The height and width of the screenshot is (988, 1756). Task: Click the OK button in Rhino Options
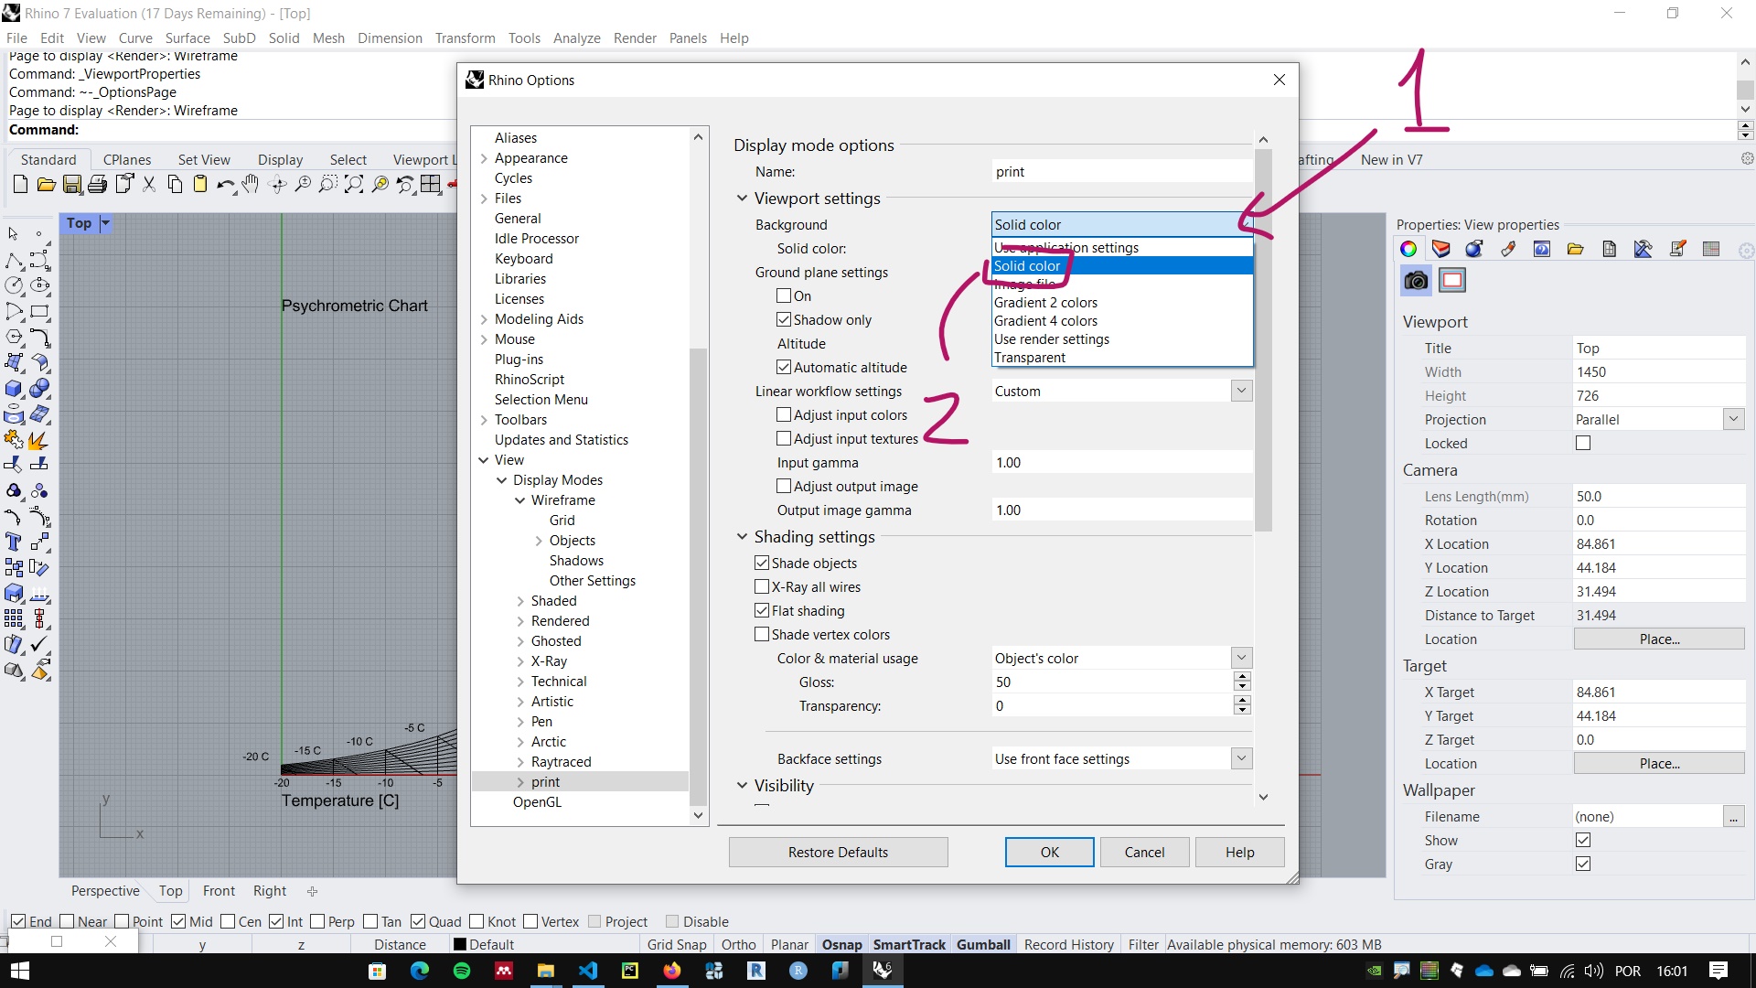(x=1049, y=852)
